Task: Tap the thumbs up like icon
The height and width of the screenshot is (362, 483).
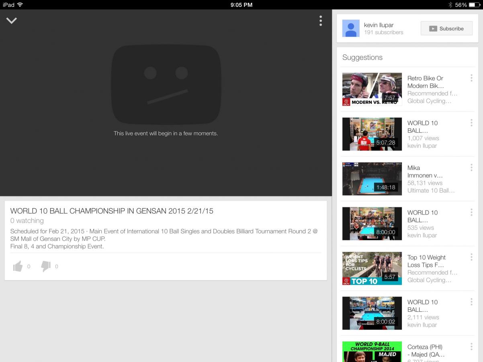Action: [18, 266]
